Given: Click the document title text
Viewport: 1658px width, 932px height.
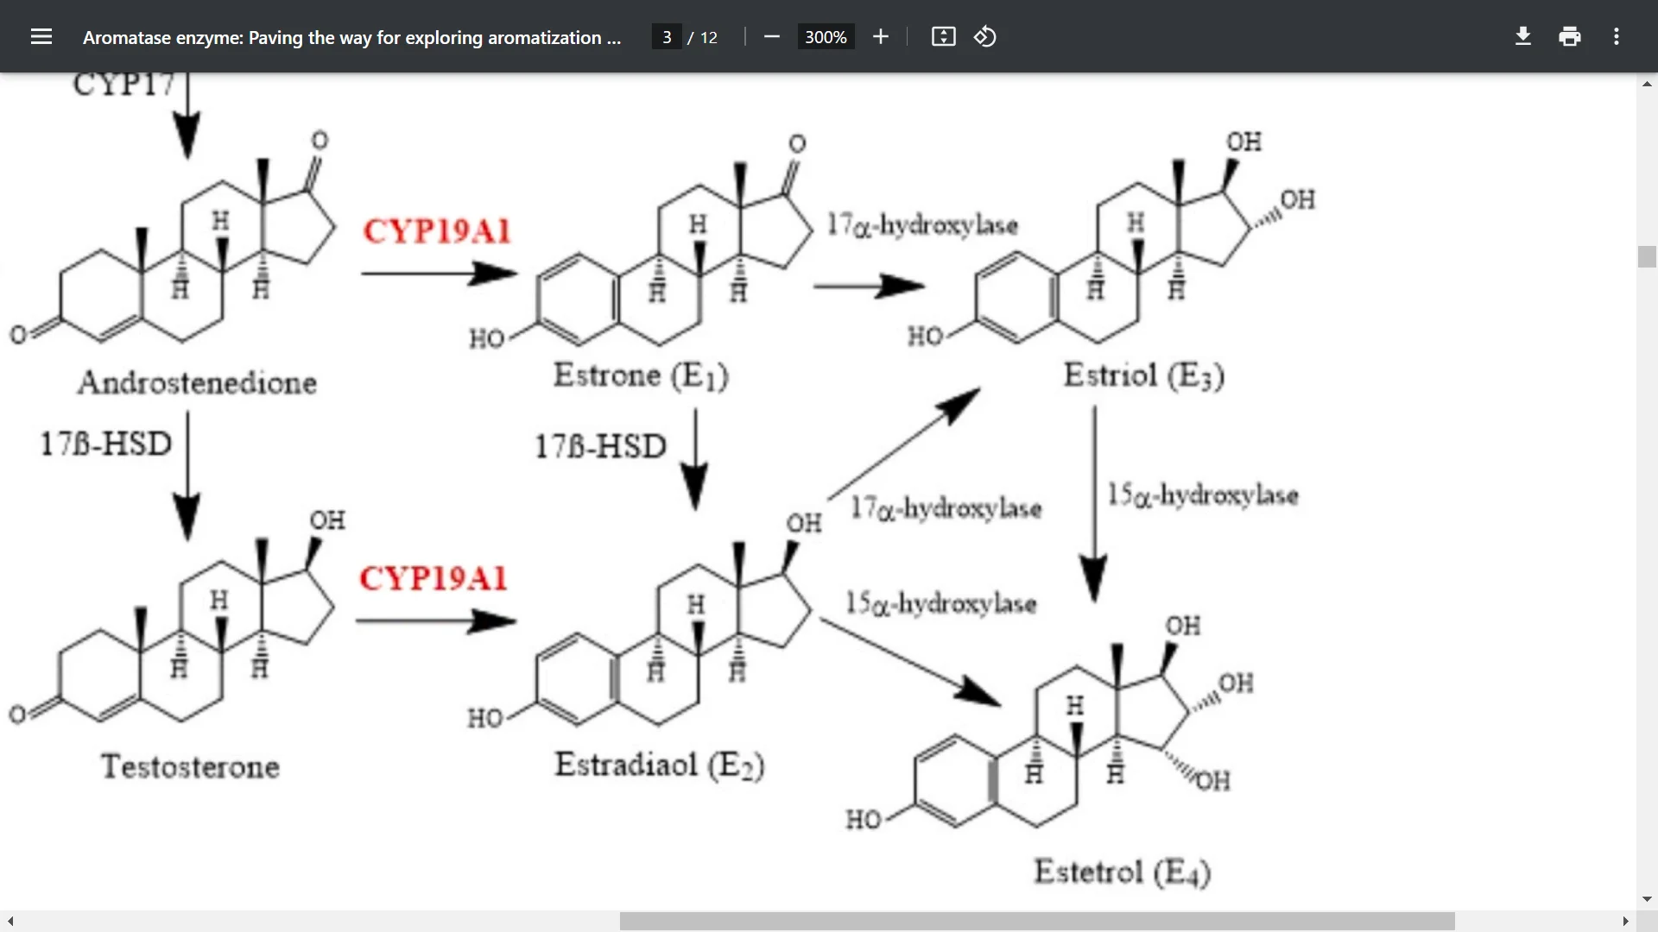Looking at the screenshot, I should click(351, 37).
